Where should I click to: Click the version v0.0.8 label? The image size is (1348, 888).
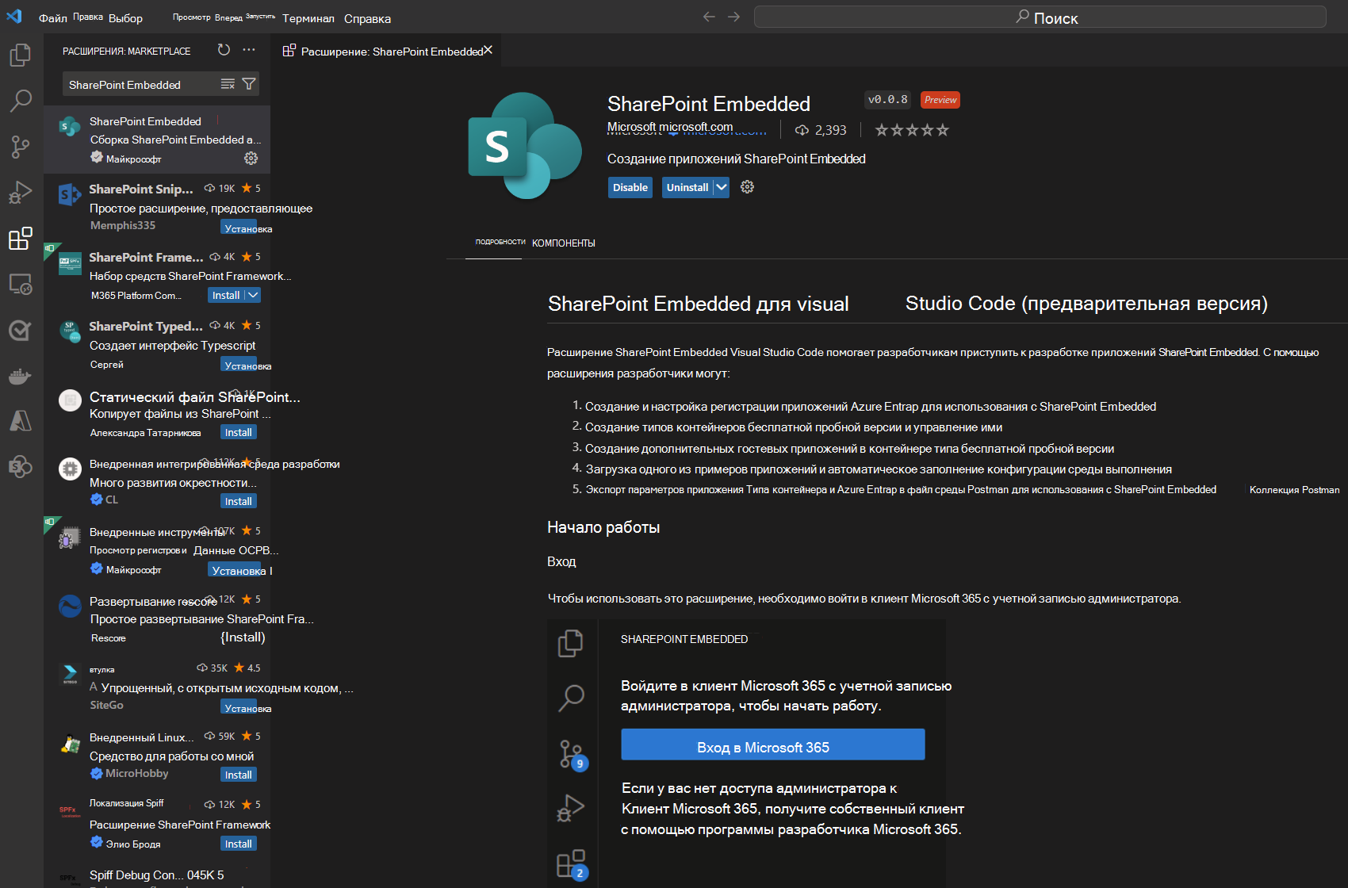click(x=888, y=100)
